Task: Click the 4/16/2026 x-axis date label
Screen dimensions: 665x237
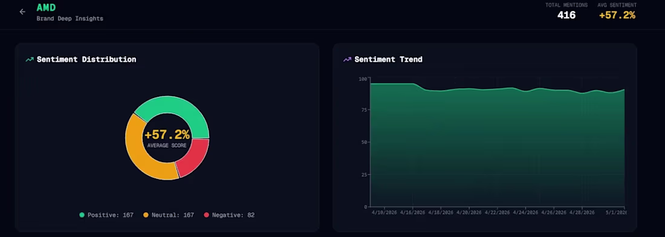Action: (x=412, y=212)
